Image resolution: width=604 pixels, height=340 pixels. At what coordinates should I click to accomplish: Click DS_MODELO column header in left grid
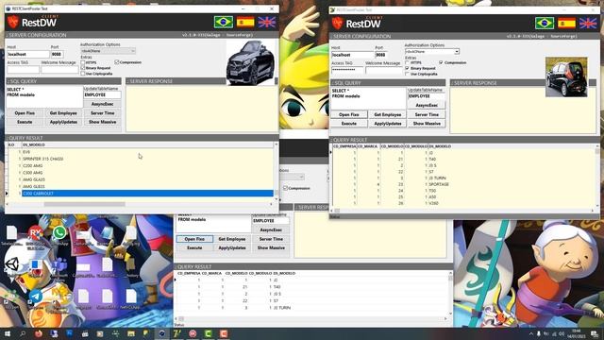coord(146,144)
